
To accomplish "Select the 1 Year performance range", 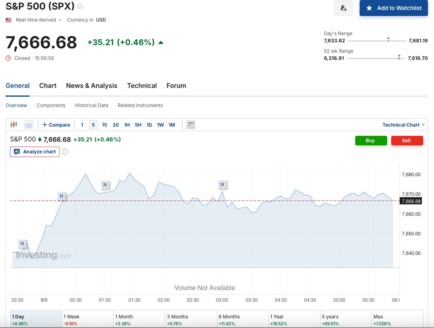I will pyautogui.click(x=294, y=320).
